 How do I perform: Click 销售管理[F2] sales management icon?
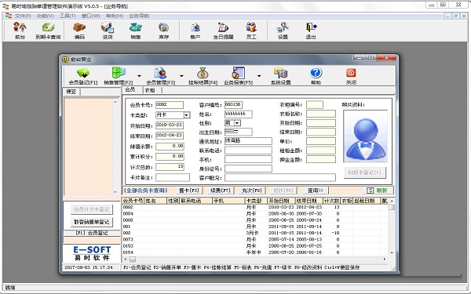[x=119, y=76]
